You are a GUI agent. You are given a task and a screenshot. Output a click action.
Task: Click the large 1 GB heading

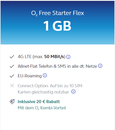pos(57,26)
